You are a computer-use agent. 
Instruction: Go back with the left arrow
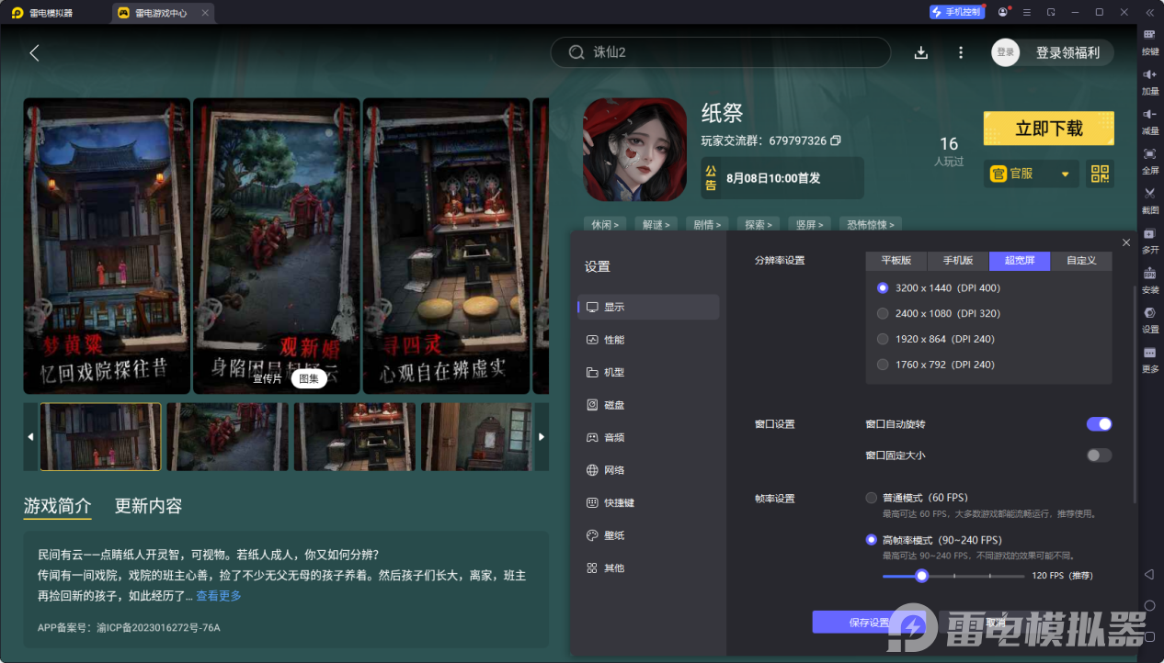click(x=34, y=52)
